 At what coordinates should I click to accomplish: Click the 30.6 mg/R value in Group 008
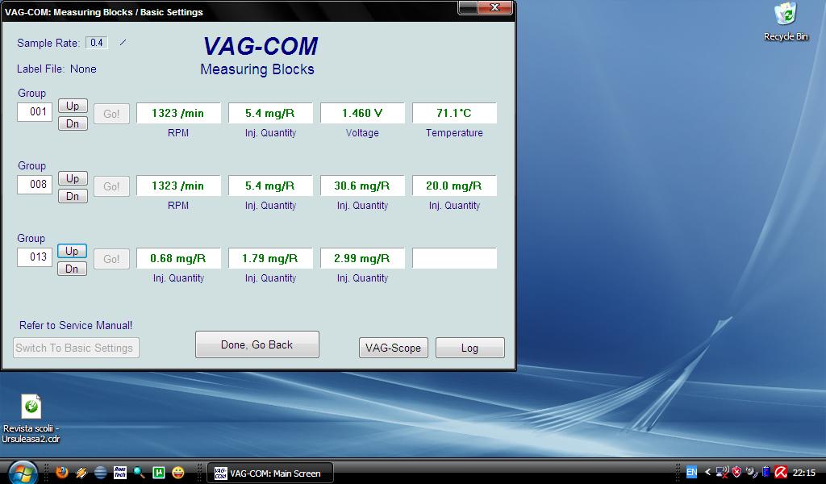362,186
